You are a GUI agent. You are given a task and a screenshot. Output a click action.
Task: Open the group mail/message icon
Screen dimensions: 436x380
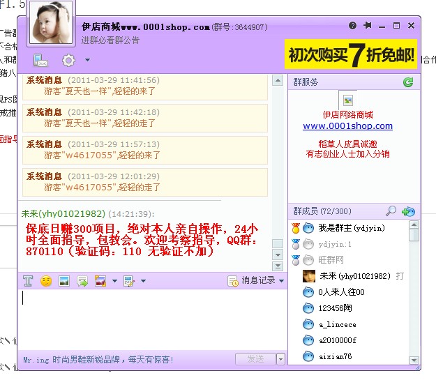click(x=40, y=61)
